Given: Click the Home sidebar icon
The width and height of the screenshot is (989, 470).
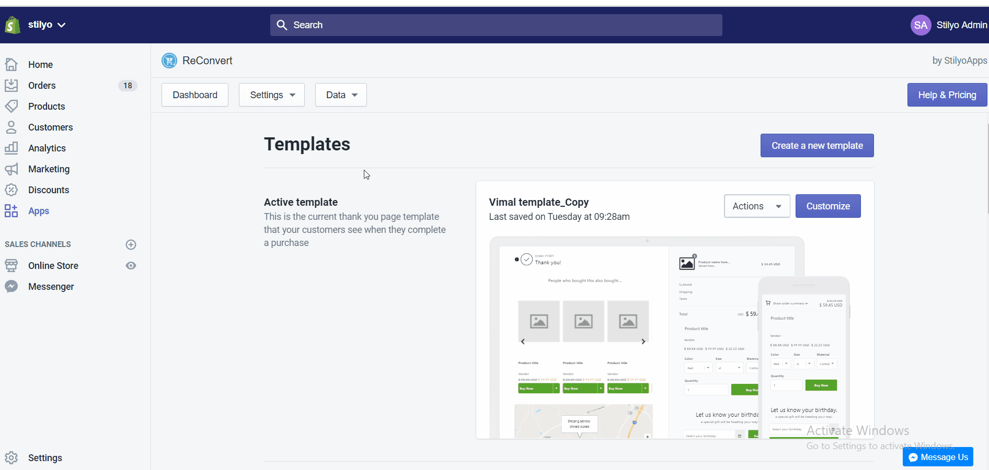Looking at the screenshot, I should pos(11,65).
